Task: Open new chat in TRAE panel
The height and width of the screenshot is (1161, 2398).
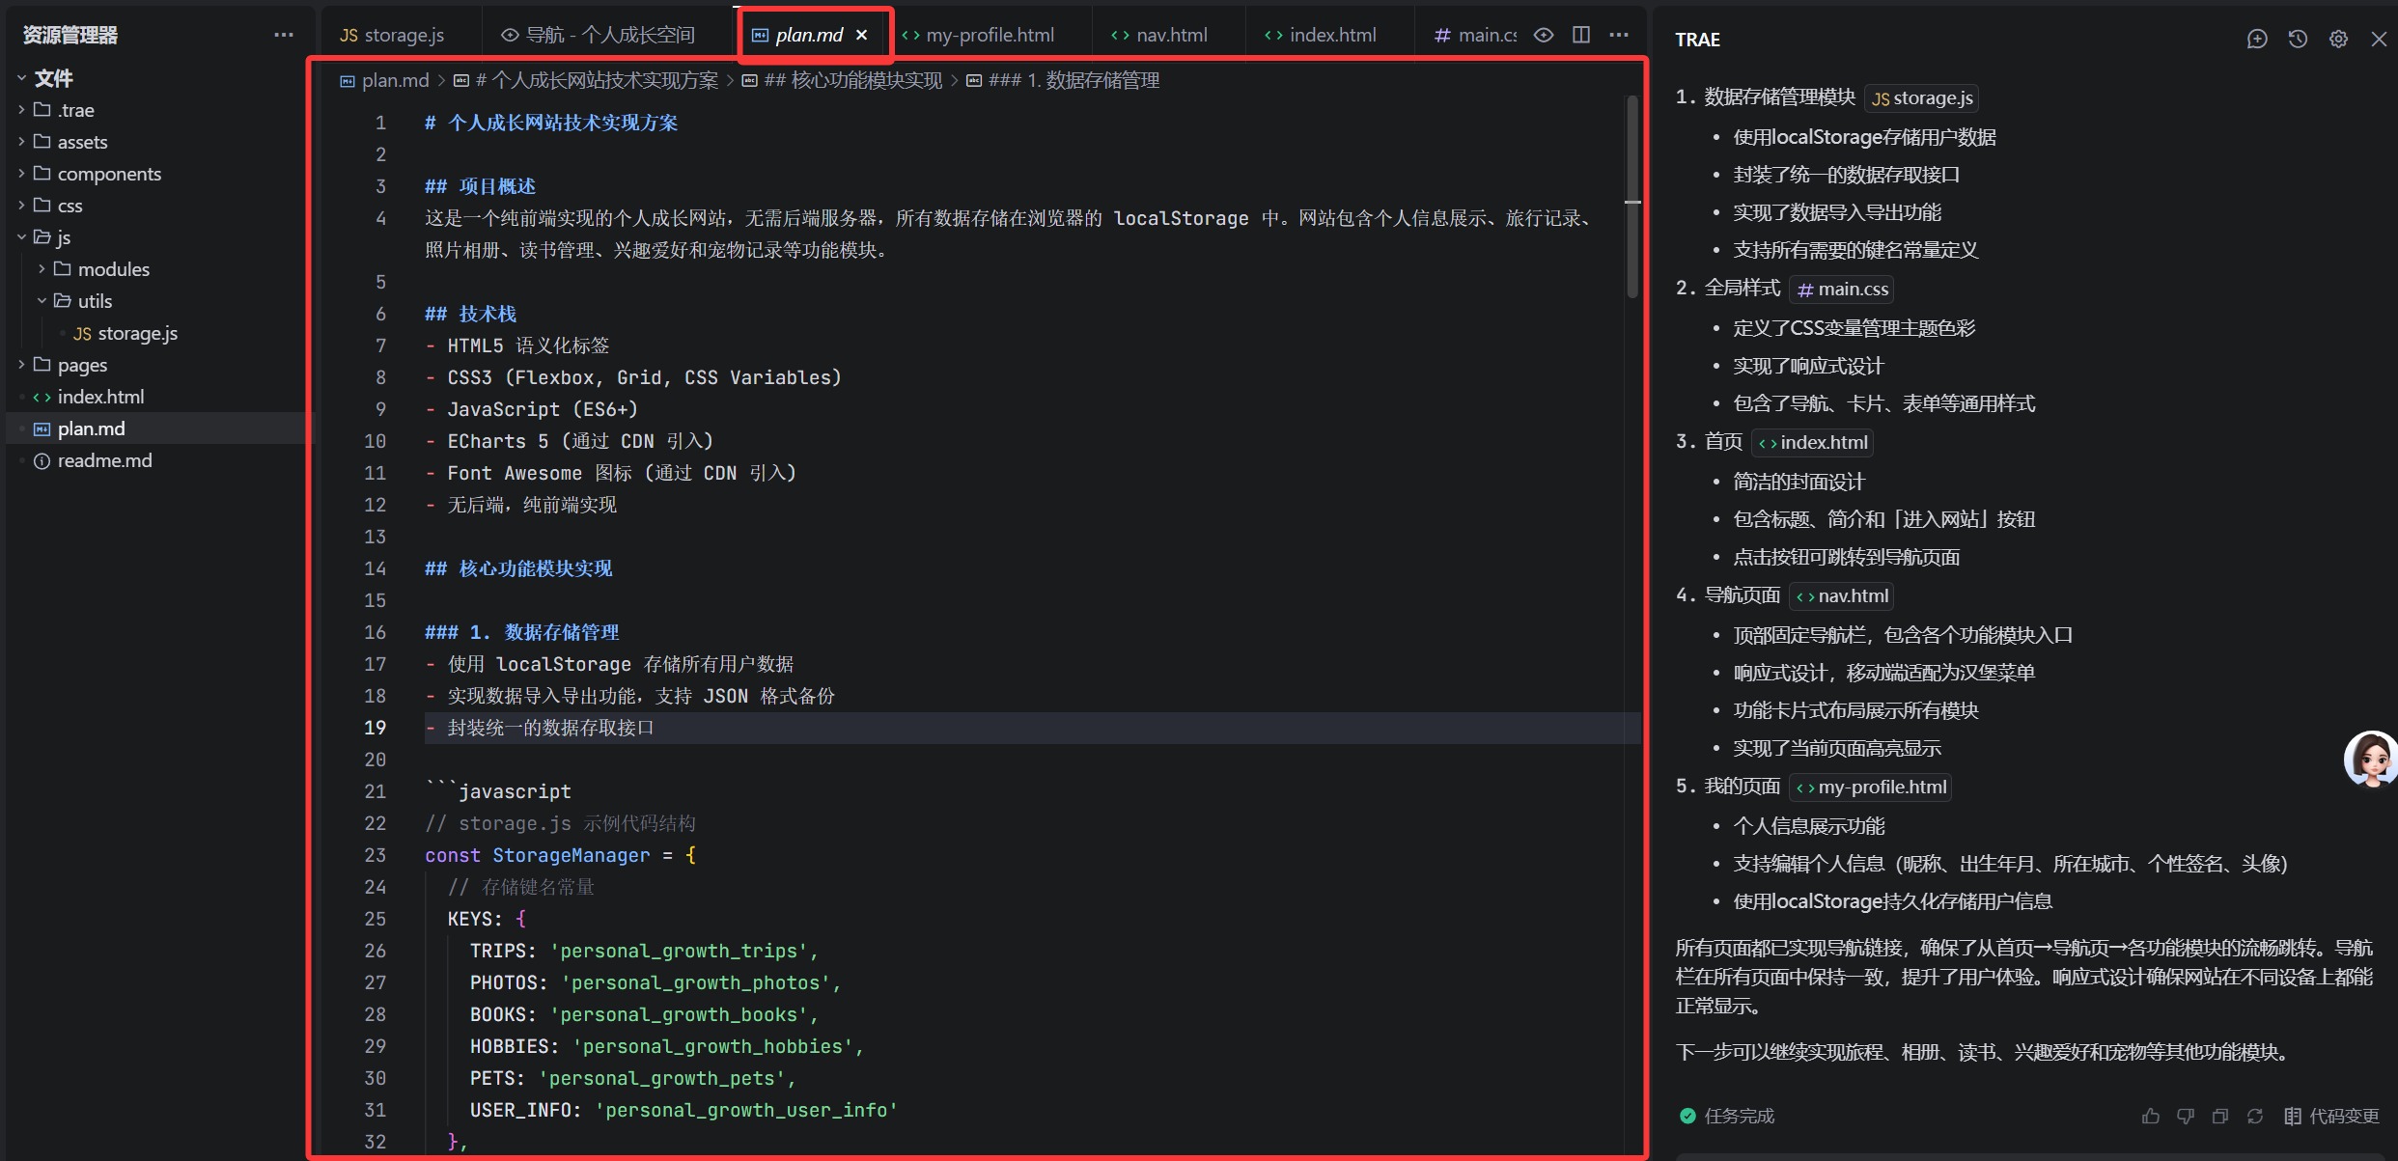Action: point(2256,39)
